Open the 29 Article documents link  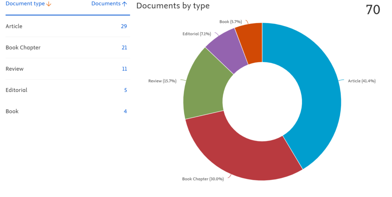click(x=124, y=26)
